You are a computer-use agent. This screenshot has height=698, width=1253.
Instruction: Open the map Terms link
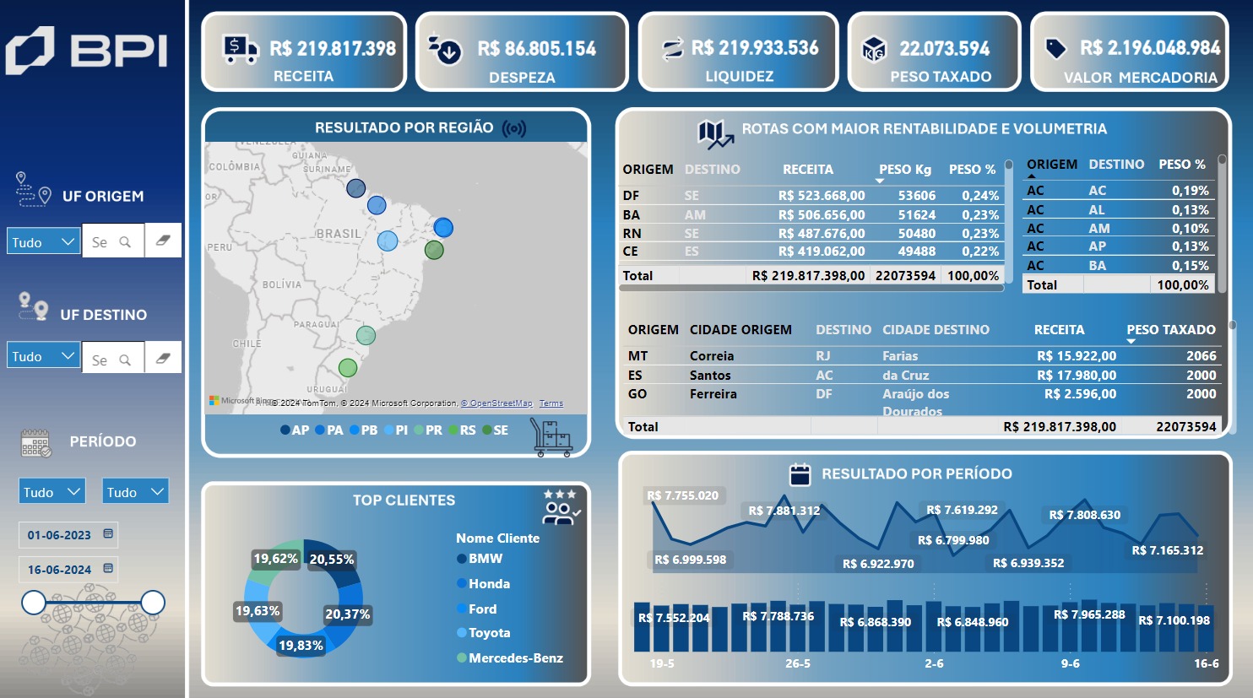tap(551, 403)
